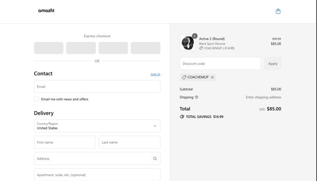Focus the Email input field
This screenshot has height=181, width=317.
(x=97, y=87)
